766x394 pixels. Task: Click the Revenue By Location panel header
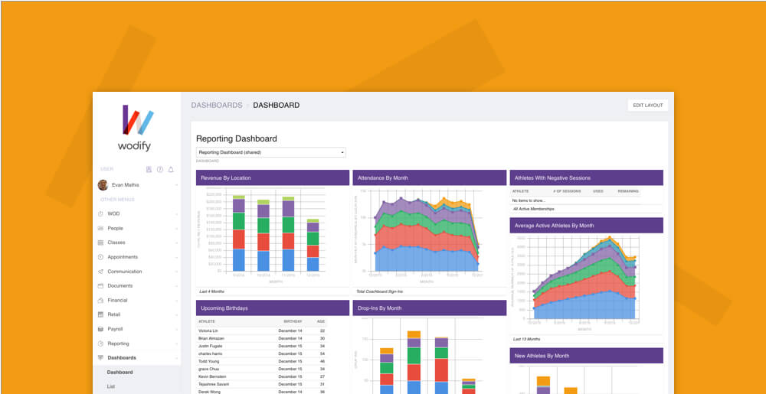tap(273, 178)
